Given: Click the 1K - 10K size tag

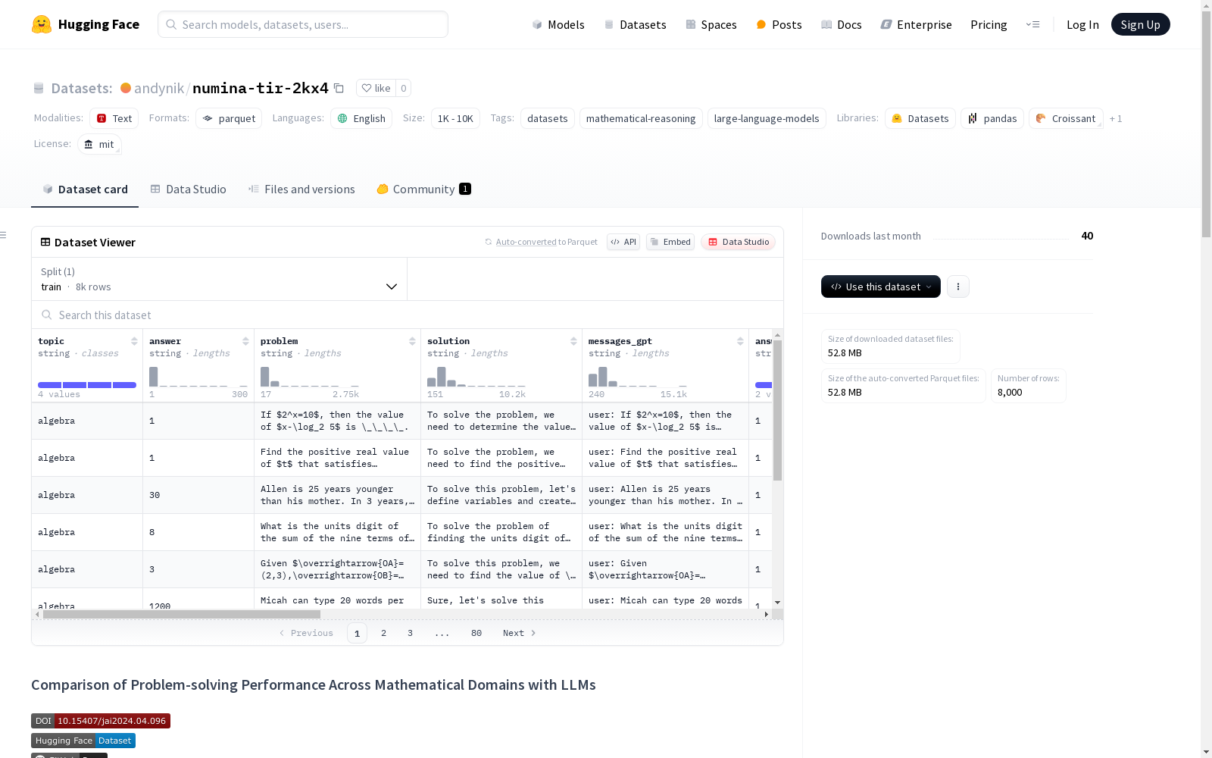Looking at the screenshot, I should coord(455,118).
